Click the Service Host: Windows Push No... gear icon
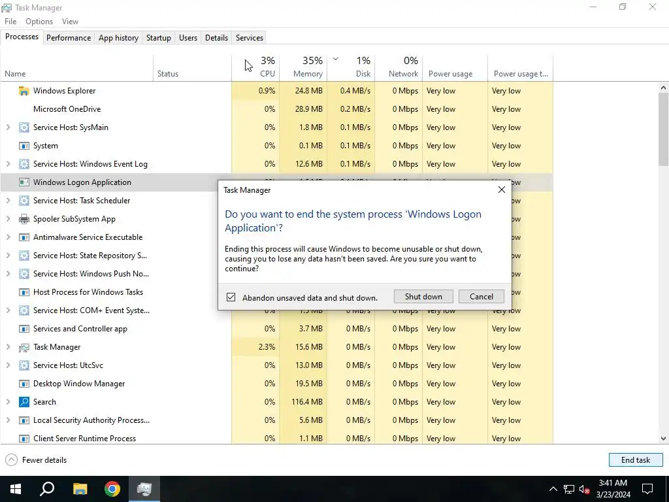 24,274
